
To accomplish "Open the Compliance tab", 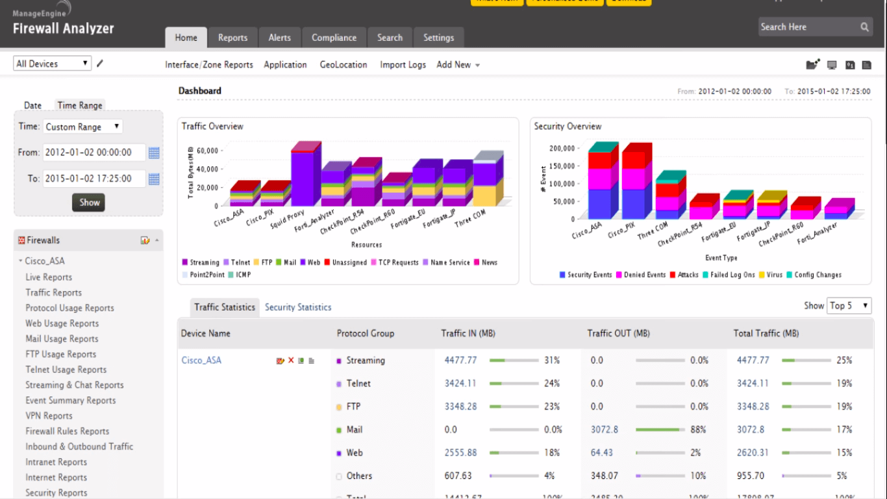I will (334, 38).
